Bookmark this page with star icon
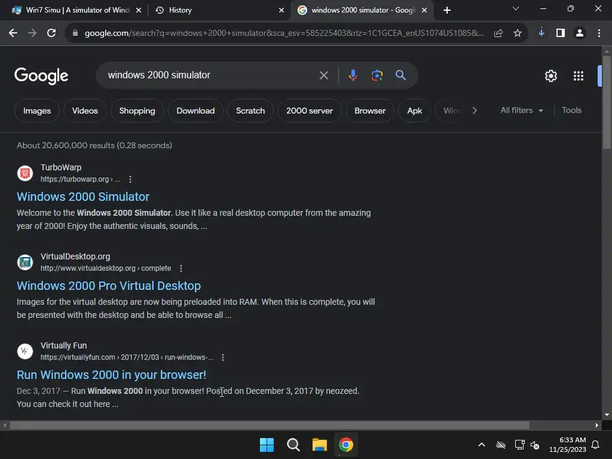 518,33
